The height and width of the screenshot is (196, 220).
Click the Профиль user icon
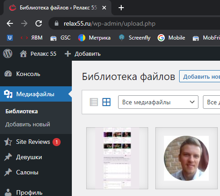point(8,192)
